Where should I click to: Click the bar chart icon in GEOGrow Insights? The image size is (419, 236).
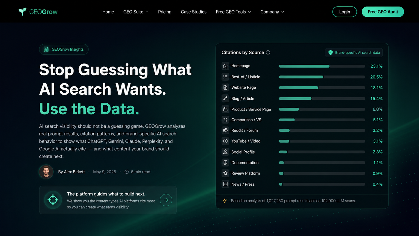pyautogui.click(x=46, y=49)
